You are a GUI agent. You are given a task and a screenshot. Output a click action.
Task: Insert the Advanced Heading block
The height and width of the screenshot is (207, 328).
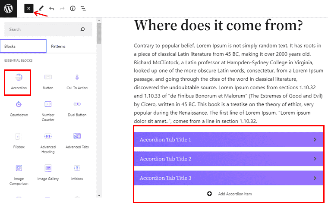click(x=48, y=143)
